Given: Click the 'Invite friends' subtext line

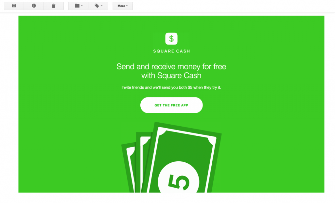Looking at the screenshot, I should coord(171,87).
